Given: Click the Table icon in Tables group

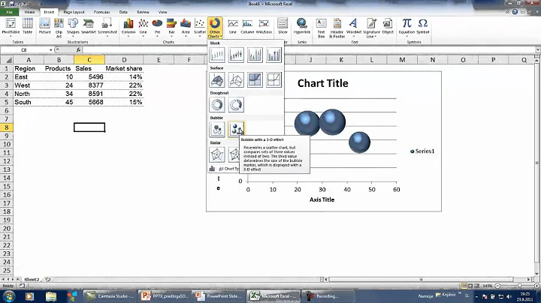Looking at the screenshot, I should click(x=28, y=27).
